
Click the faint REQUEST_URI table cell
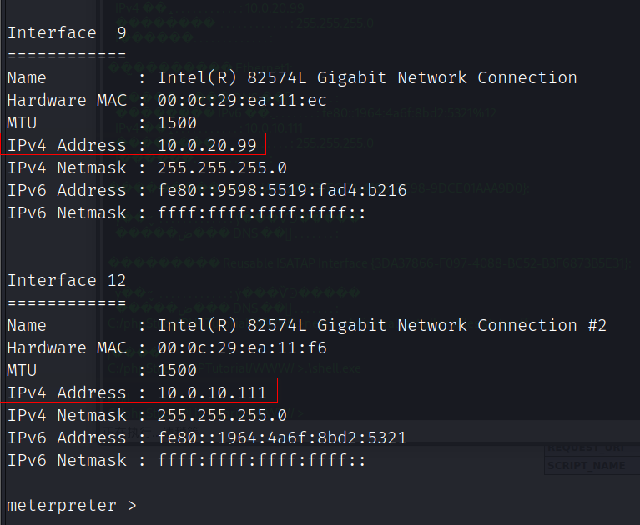coord(586,449)
